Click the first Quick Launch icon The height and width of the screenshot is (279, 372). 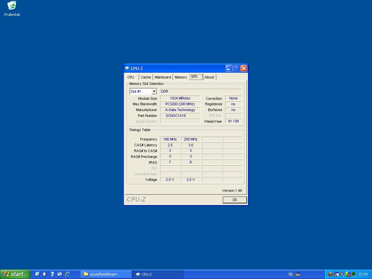tap(37, 274)
